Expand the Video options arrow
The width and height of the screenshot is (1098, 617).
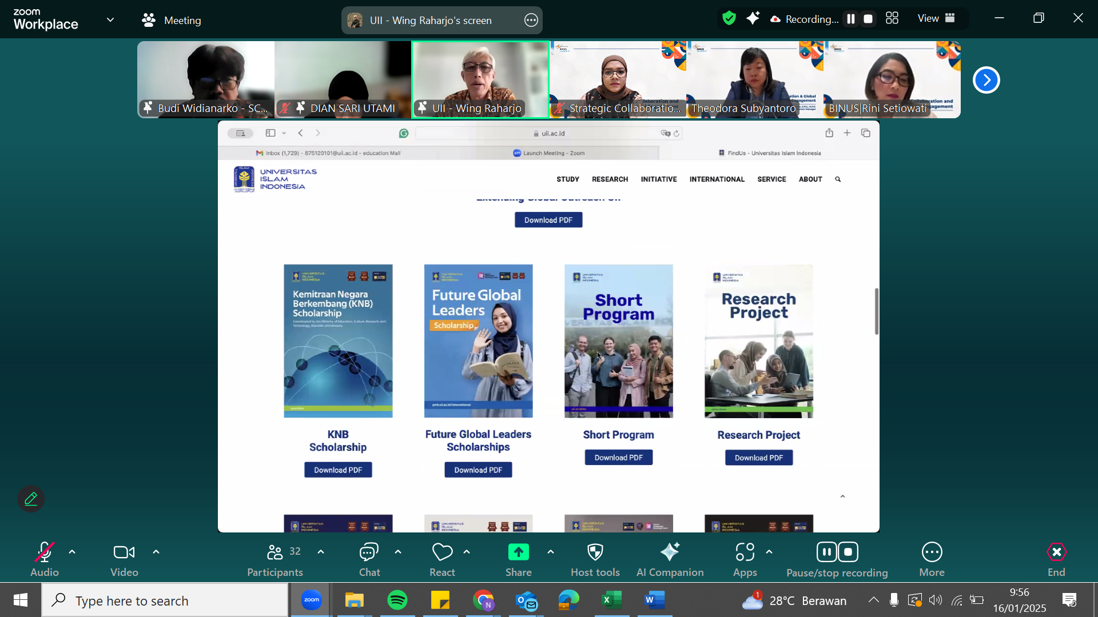(x=156, y=552)
